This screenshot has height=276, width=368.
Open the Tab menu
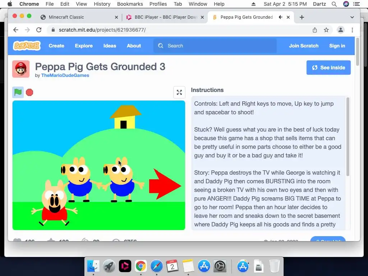click(x=178, y=4)
